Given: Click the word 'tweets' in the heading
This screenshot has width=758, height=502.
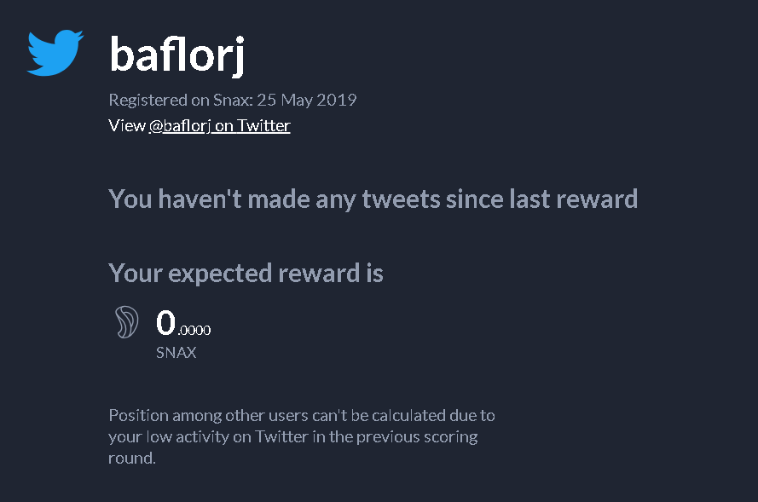Looking at the screenshot, I should click(x=402, y=199).
